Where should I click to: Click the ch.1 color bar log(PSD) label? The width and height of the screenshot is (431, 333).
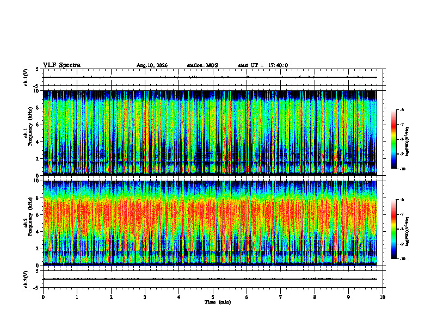click(x=408, y=141)
